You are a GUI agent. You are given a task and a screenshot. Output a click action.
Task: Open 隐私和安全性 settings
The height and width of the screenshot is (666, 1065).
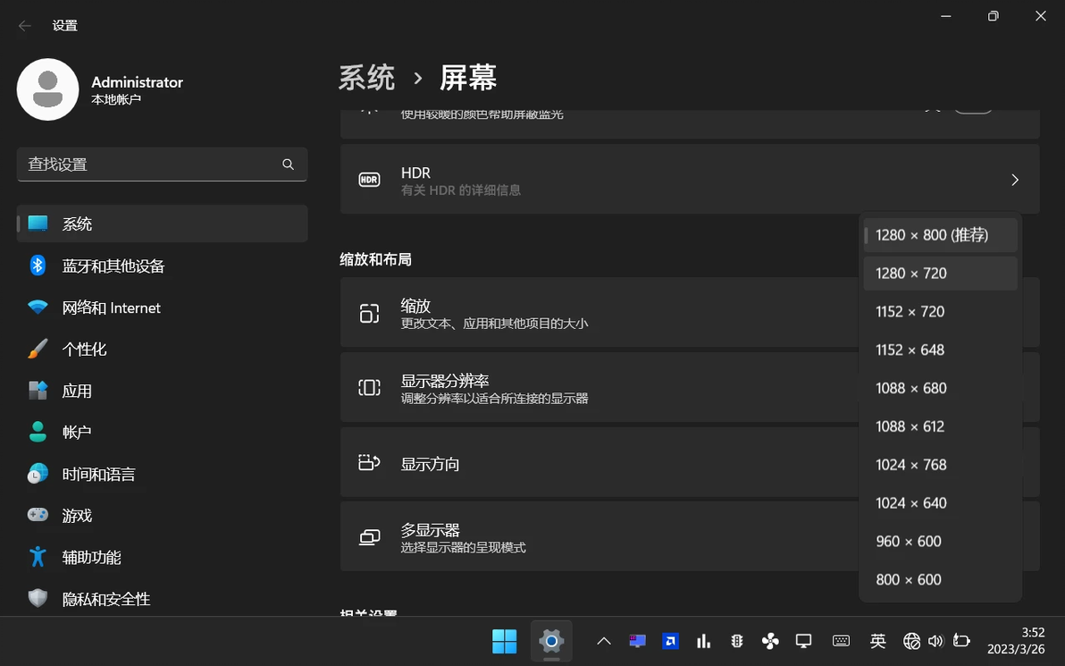pyautogui.click(x=162, y=599)
